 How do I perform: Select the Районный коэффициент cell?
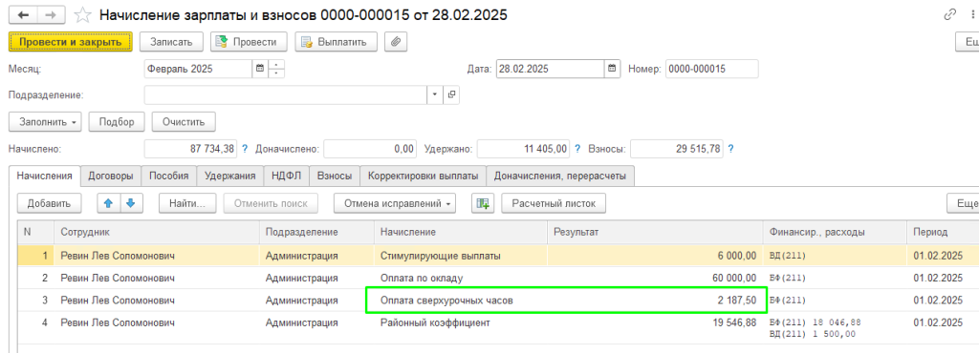pyautogui.click(x=461, y=323)
